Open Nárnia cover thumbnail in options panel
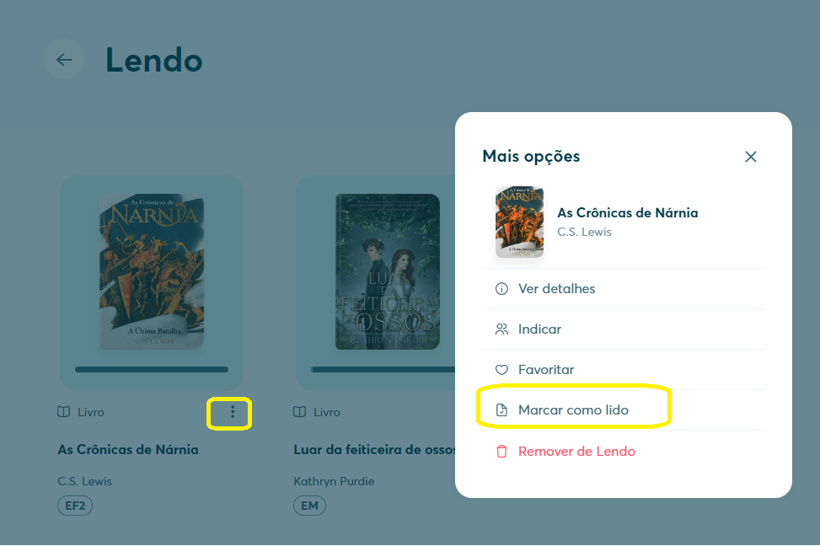 click(519, 222)
